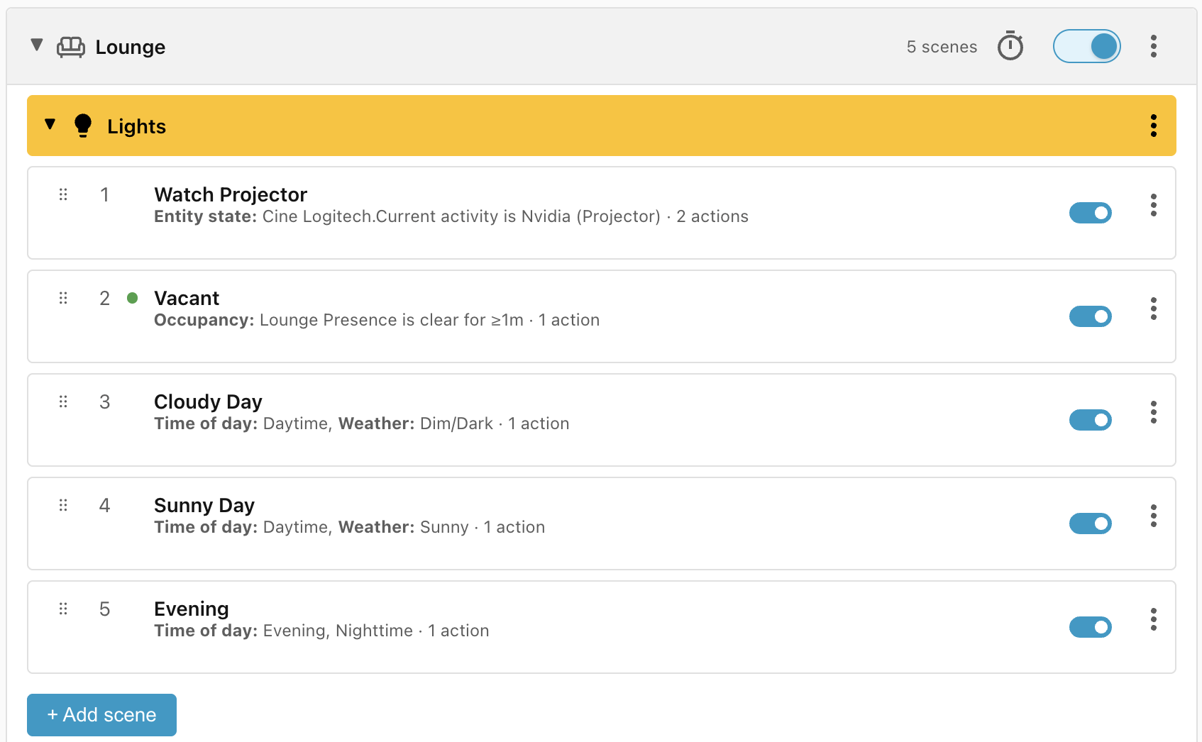Image resolution: width=1202 pixels, height=742 pixels.
Task: Collapse the Lights group
Action: pyautogui.click(x=50, y=124)
